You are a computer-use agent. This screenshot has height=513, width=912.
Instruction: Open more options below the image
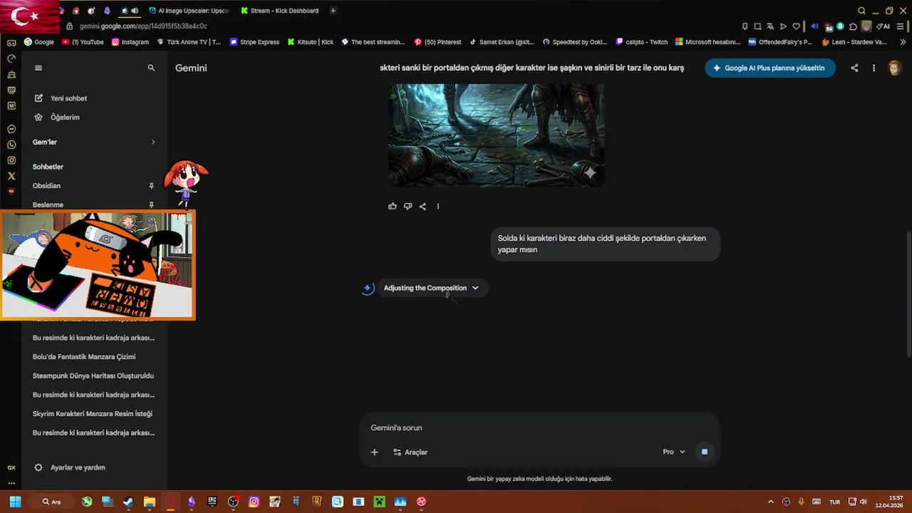[x=438, y=207]
